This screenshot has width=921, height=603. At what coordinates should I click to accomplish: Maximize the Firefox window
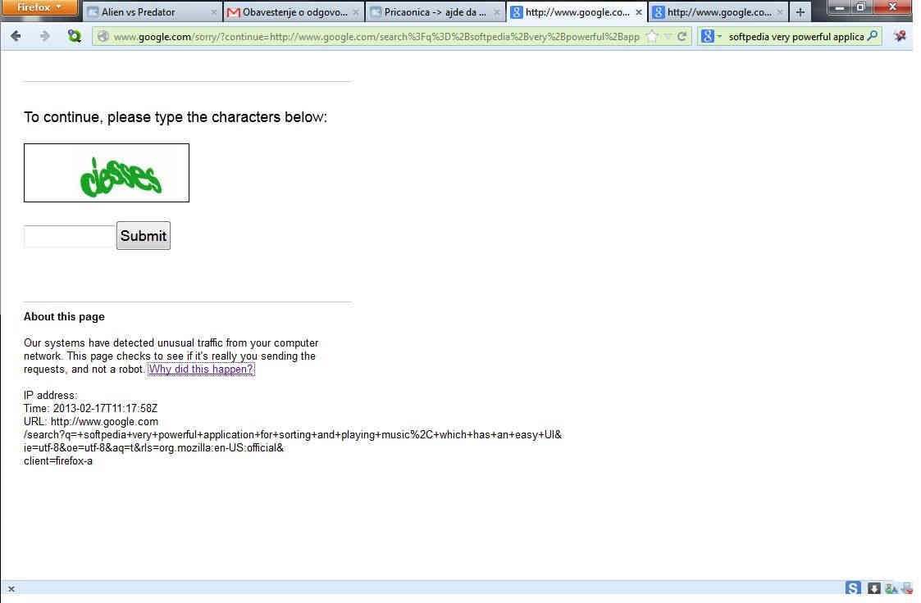pyautogui.click(x=861, y=7)
